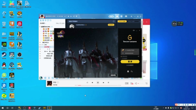
Task: Click the location pin icon in YY sidebar
Action: [x=46, y=20]
